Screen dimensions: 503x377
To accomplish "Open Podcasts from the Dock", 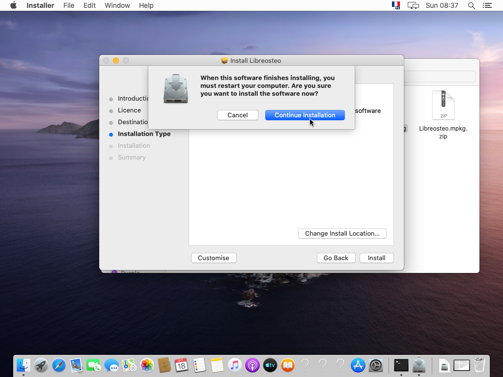I will [252, 365].
